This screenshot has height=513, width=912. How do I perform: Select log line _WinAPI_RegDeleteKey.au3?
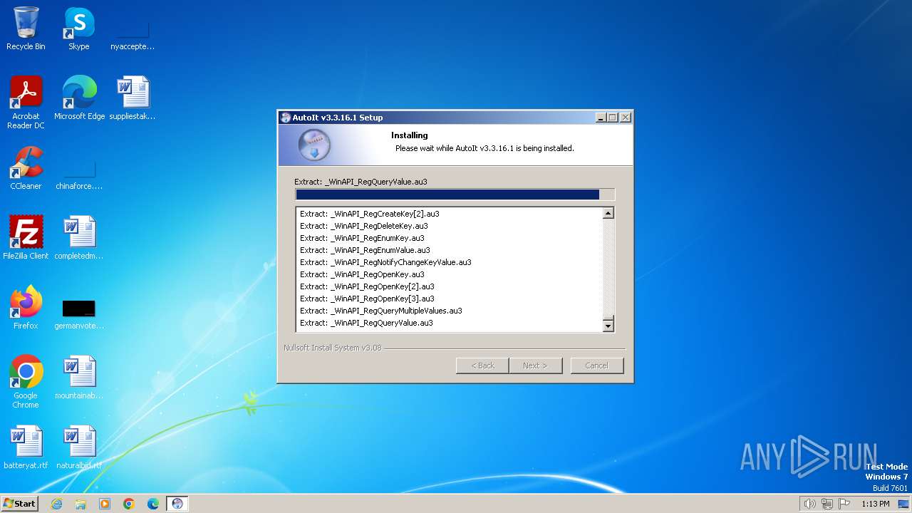[364, 226]
